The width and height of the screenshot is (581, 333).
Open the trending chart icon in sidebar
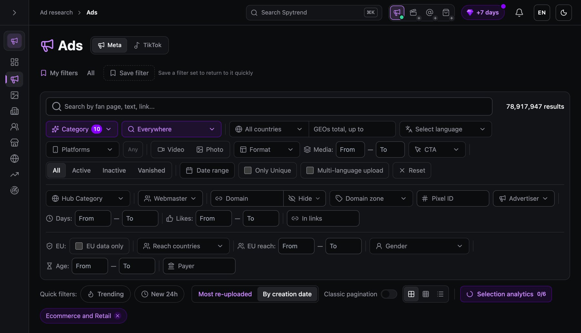click(15, 174)
